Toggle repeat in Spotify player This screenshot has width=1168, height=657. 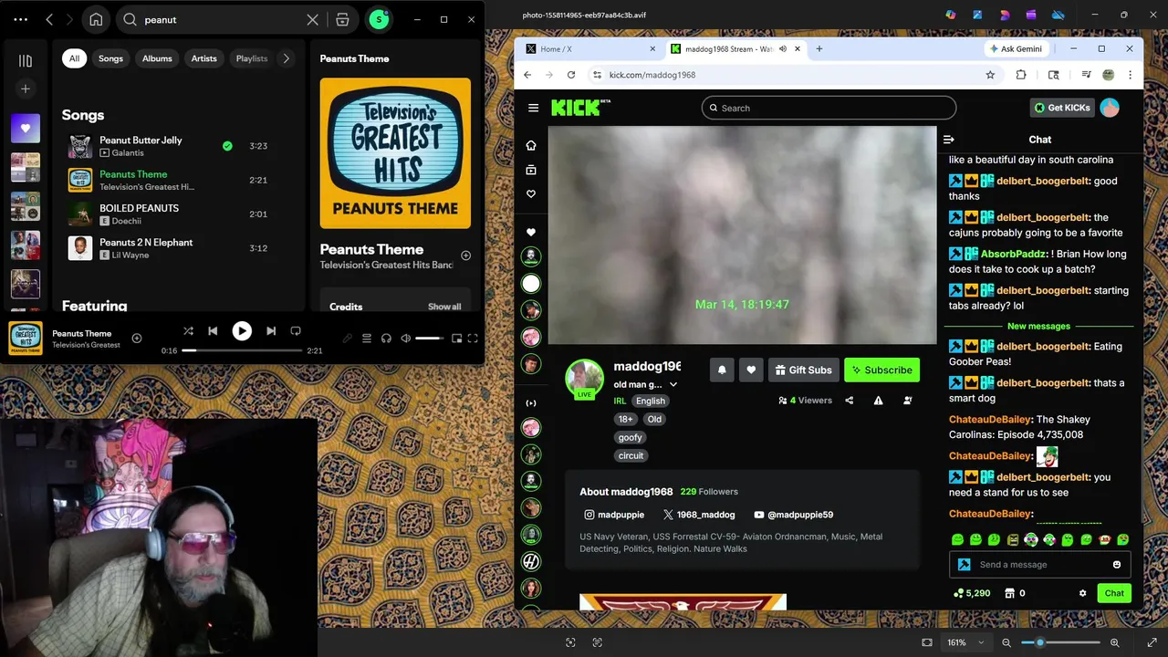click(296, 331)
